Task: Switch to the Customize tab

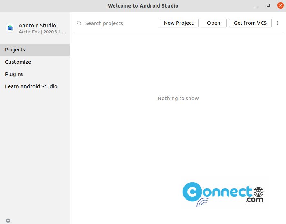Action: click(35, 62)
